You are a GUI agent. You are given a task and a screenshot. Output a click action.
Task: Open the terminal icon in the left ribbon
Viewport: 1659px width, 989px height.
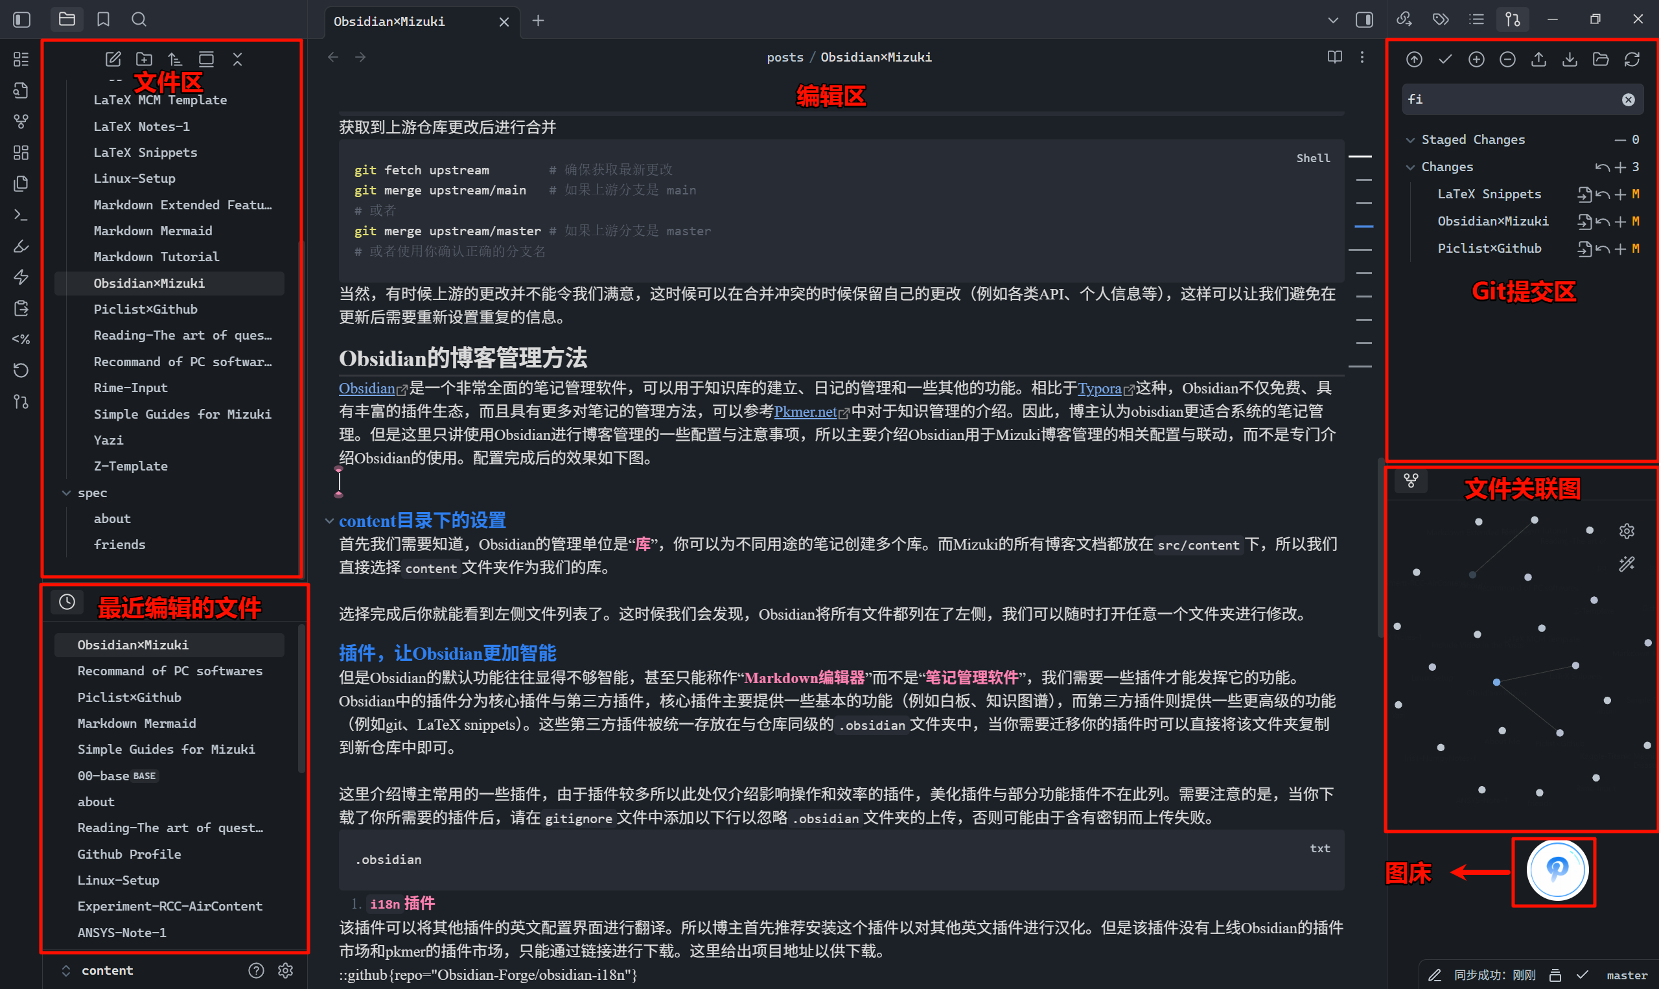[x=20, y=215]
